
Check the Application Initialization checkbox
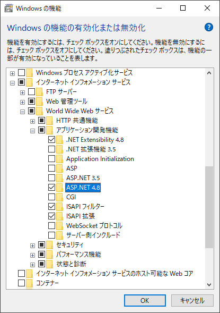[x=52, y=159]
